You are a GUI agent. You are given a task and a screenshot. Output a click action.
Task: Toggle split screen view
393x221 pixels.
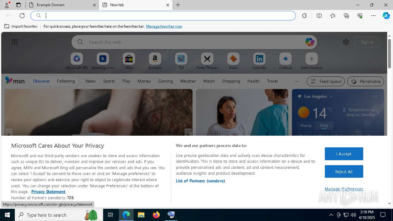[x=319, y=16]
